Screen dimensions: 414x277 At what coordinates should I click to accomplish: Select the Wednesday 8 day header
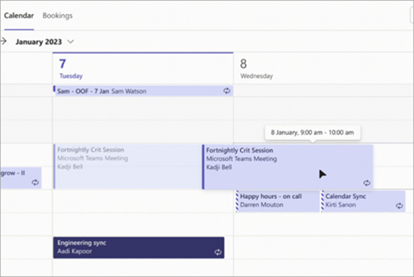coord(324,69)
